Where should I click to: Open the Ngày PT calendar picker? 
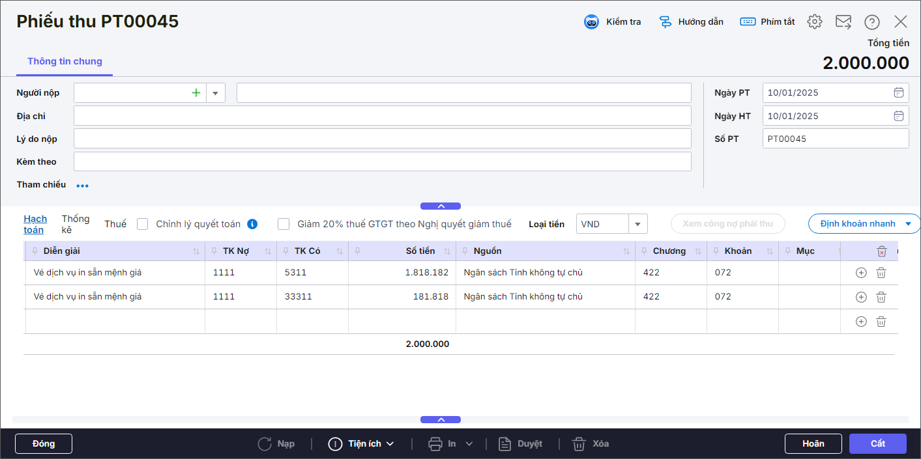coord(898,93)
